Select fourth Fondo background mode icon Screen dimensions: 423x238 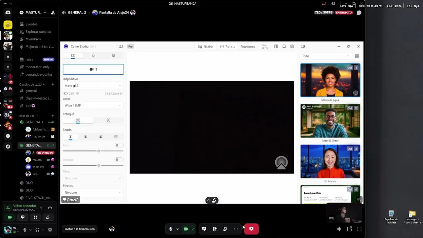[x=116, y=137]
